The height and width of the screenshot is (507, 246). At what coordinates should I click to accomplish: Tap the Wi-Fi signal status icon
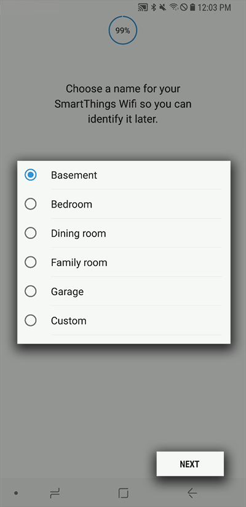pos(174,7)
